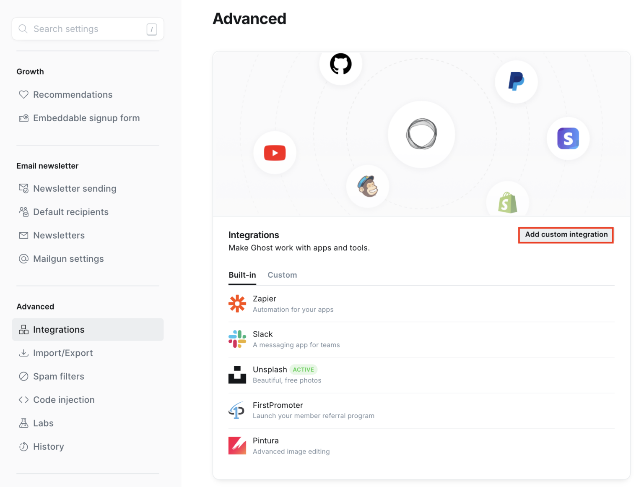Select the Built-in tab
This screenshot has width=644, height=487.
point(242,275)
